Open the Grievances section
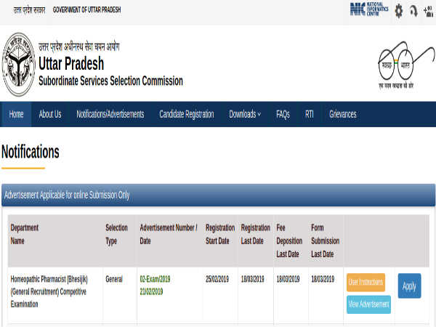436x327 pixels. point(343,114)
